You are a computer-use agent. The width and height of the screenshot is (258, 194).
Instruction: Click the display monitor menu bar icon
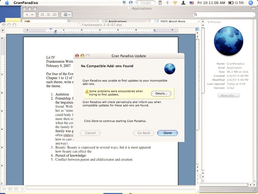[x=124, y=3]
